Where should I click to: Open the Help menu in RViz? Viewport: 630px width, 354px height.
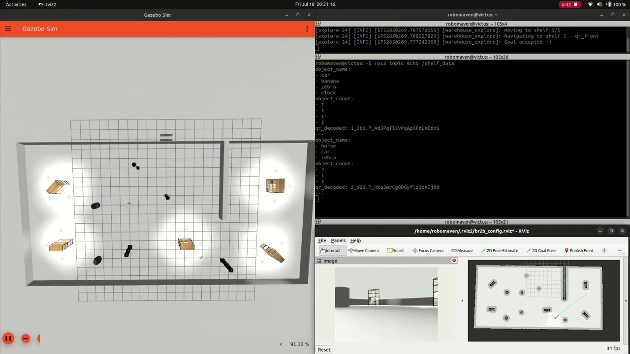click(355, 241)
